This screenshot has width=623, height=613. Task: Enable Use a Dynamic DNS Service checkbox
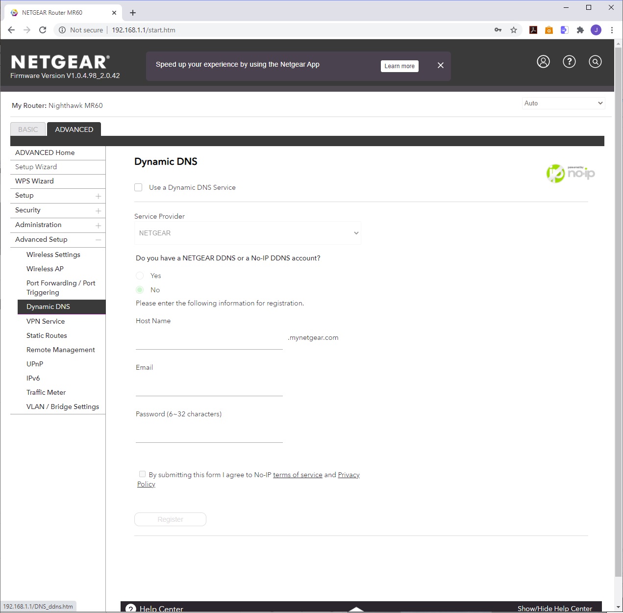[x=138, y=187]
